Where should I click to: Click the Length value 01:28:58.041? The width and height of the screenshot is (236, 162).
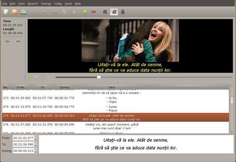[13, 33]
